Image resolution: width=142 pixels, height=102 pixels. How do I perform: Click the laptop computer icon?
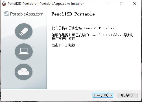[24, 52]
